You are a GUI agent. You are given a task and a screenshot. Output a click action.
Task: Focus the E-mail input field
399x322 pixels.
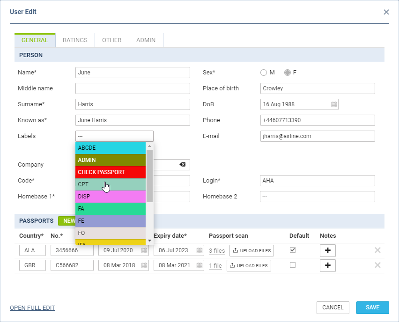coord(318,136)
